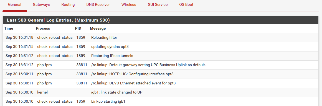Click the Process column header
The height and width of the screenshot is (106, 322).
[43, 28]
